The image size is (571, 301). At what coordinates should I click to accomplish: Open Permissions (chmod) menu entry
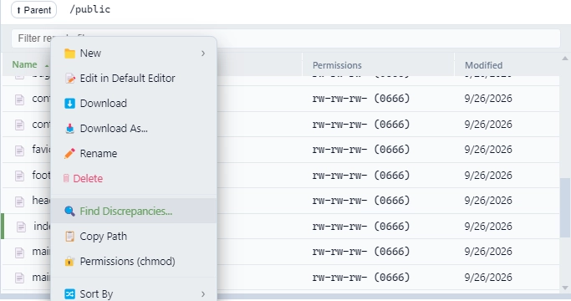(x=134, y=261)
